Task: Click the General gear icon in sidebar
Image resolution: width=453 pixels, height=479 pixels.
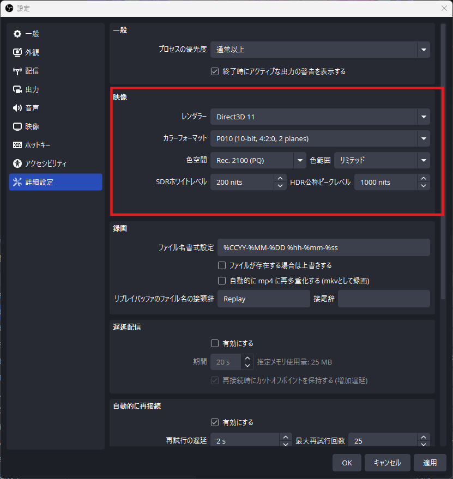Action: pos(17,34)
